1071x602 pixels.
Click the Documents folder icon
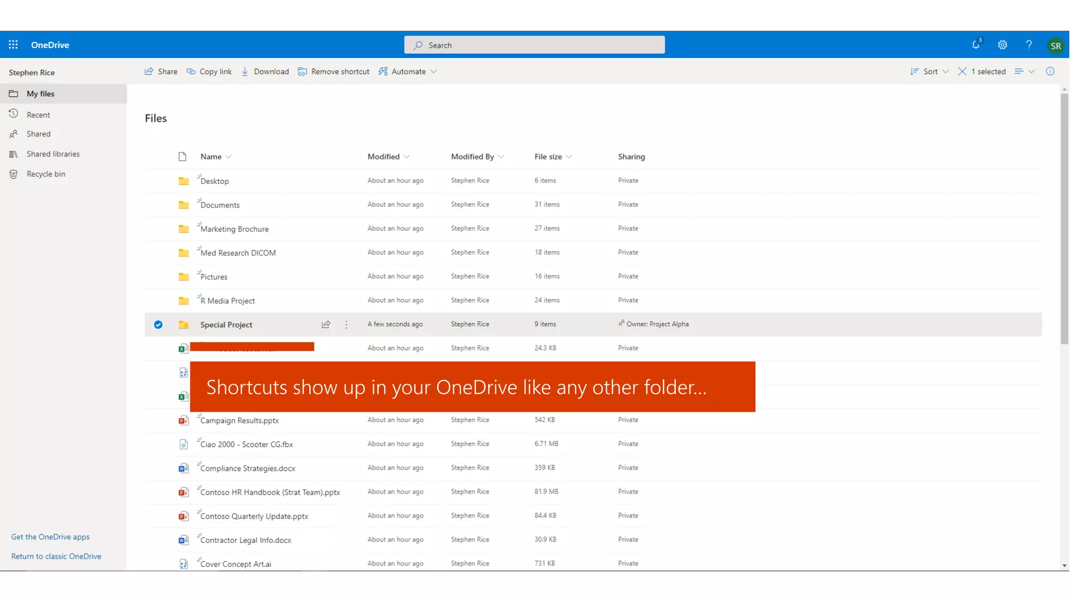click(184, 205)
